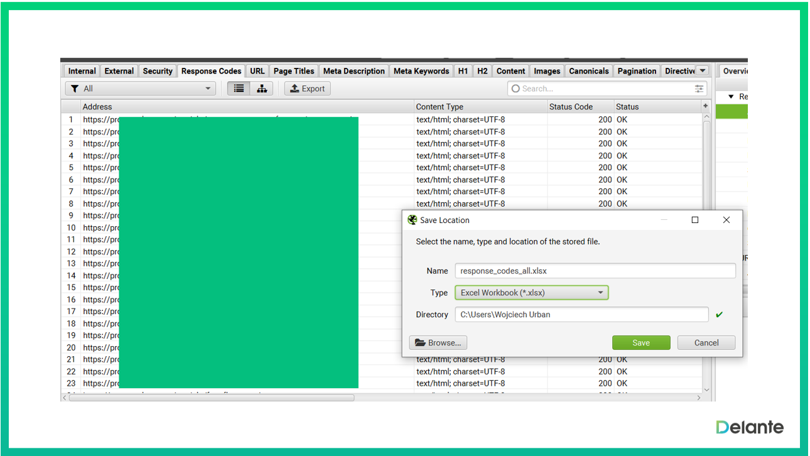
Task: Close the Save Location dialog
Action: tap(726, 220)
